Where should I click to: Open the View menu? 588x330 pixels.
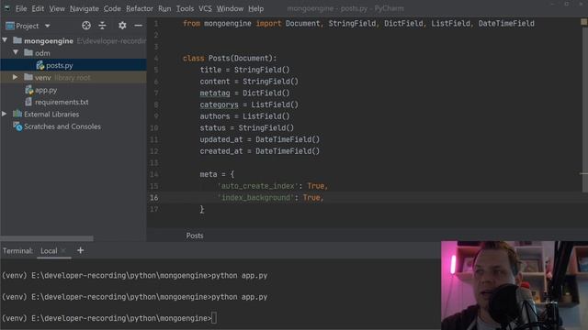pos(57,8)
